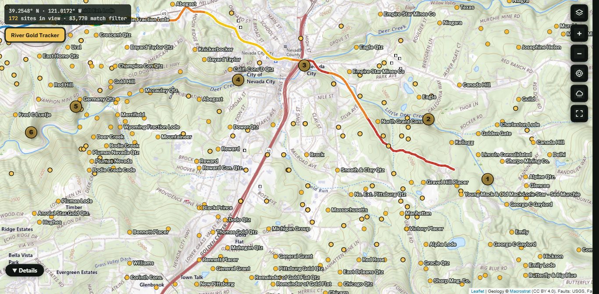
Task: Open the Leaflet attribution link
Action: pos(478,291)
